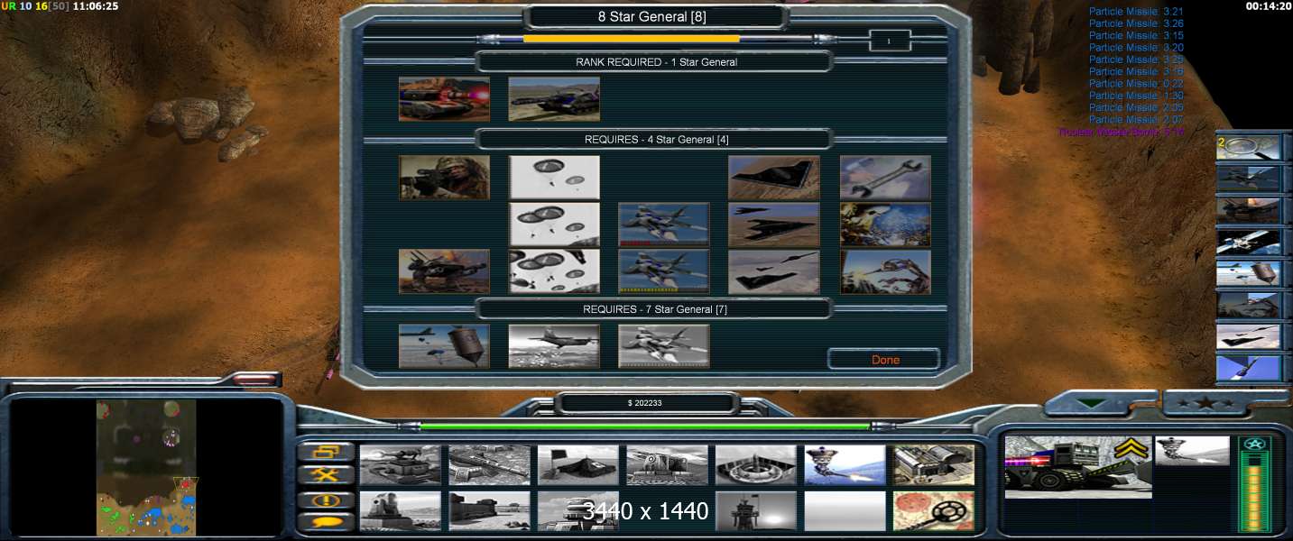Select the grounded stealth bomber promotion icon
The image size is (1293, 541).
(774, 178)
